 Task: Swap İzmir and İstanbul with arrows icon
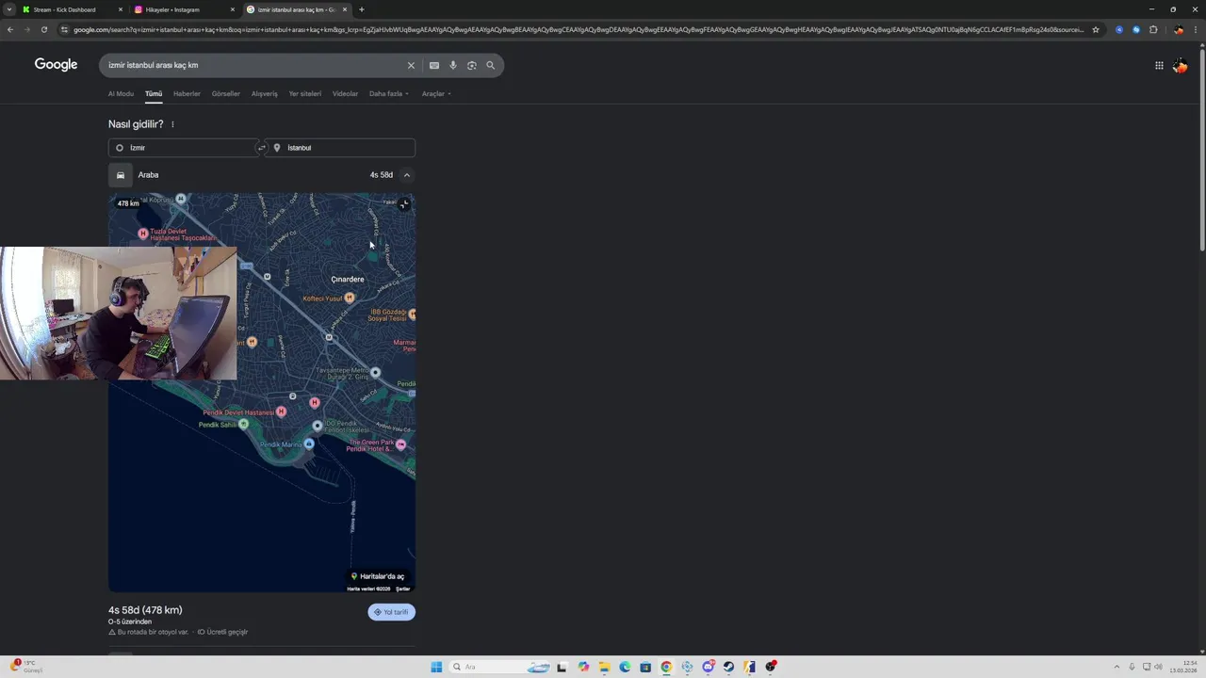pyautogui.click(x=262, y=148)
